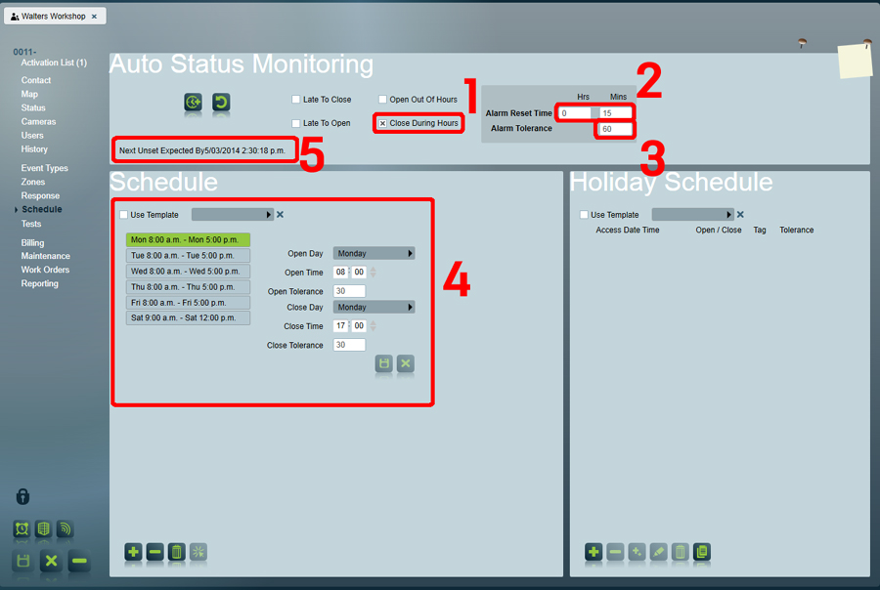Screen dimensions: 880x590
Task: Click the padlock icon in sidebar
Action: (x=22, y=496)
